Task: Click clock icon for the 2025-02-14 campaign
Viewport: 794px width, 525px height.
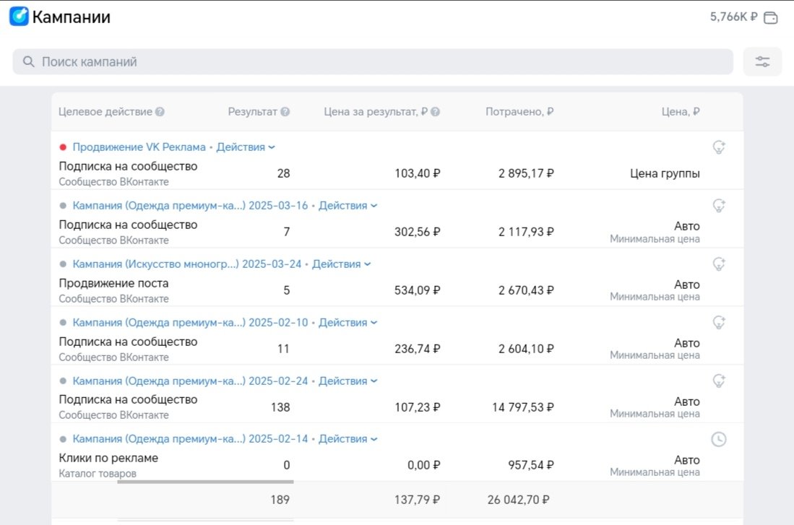Action: 718,439
